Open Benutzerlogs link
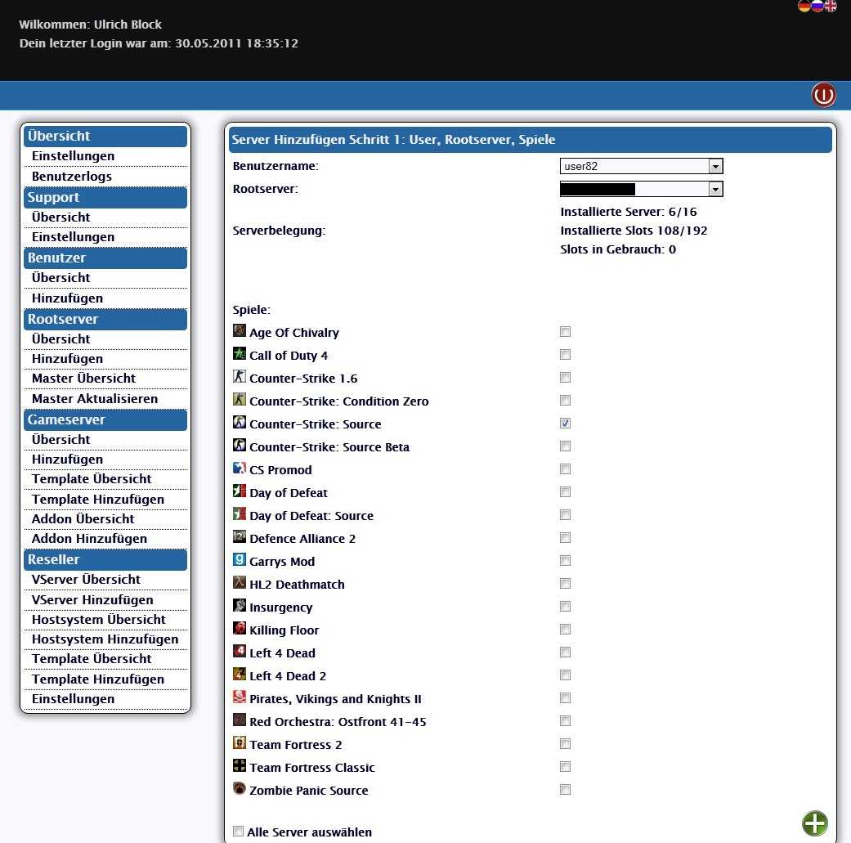Screen dimensions: 851x843 pos(72,177)
